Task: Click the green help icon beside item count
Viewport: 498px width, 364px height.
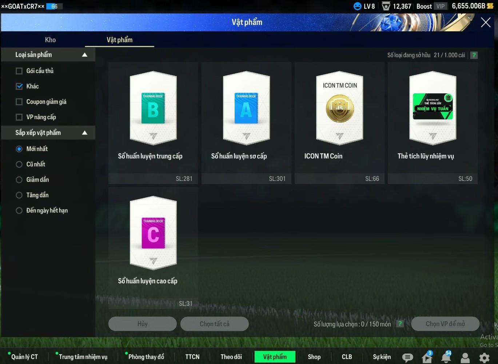Action: pyautogui.click(x=474, y=55)
